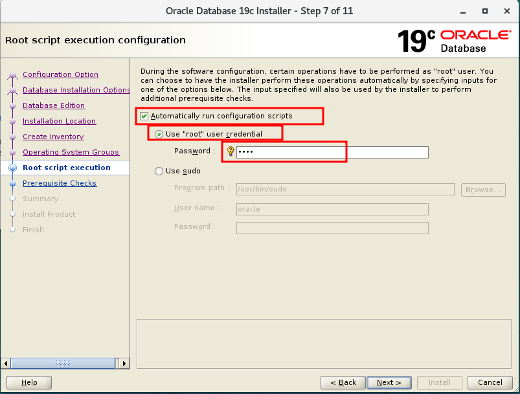Click the Help button

click(29, 382)
